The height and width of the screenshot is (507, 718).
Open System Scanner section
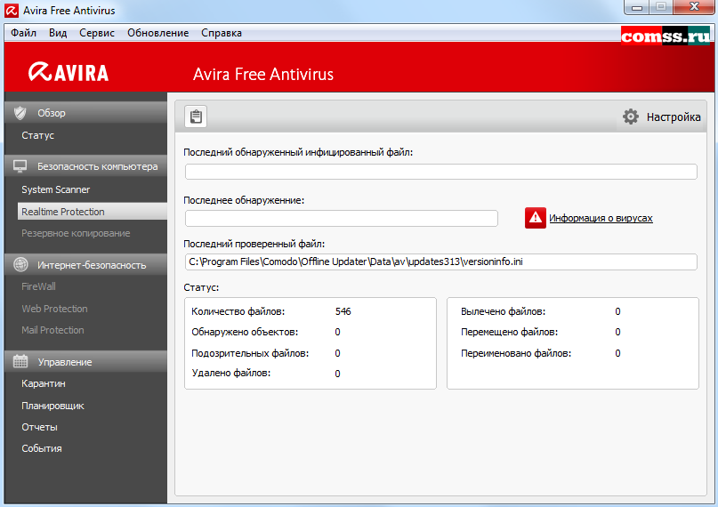56,189
